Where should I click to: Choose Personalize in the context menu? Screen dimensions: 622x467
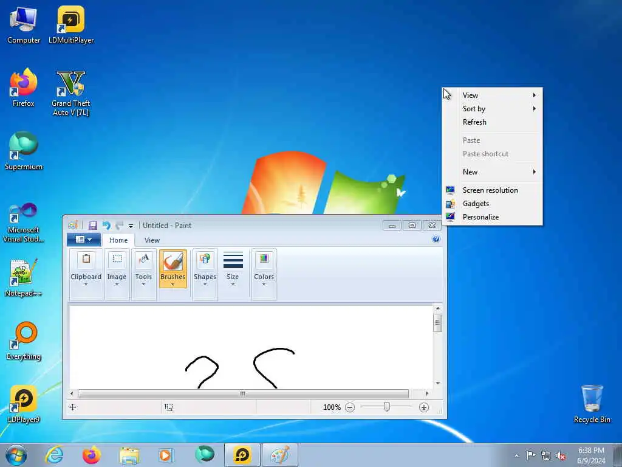492,217
